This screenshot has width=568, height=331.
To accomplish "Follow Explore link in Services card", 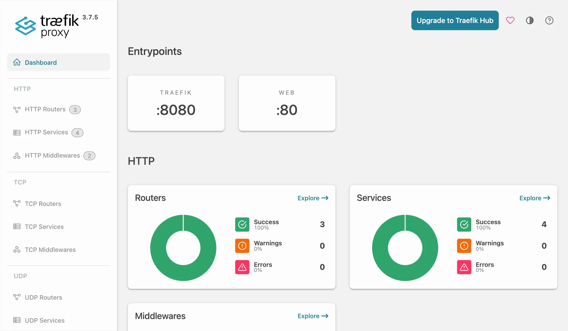I will click(x=535, y=198).
